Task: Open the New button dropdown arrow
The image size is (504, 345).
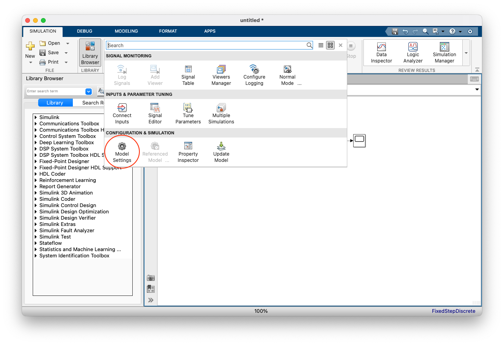Action: pos(30,62)
